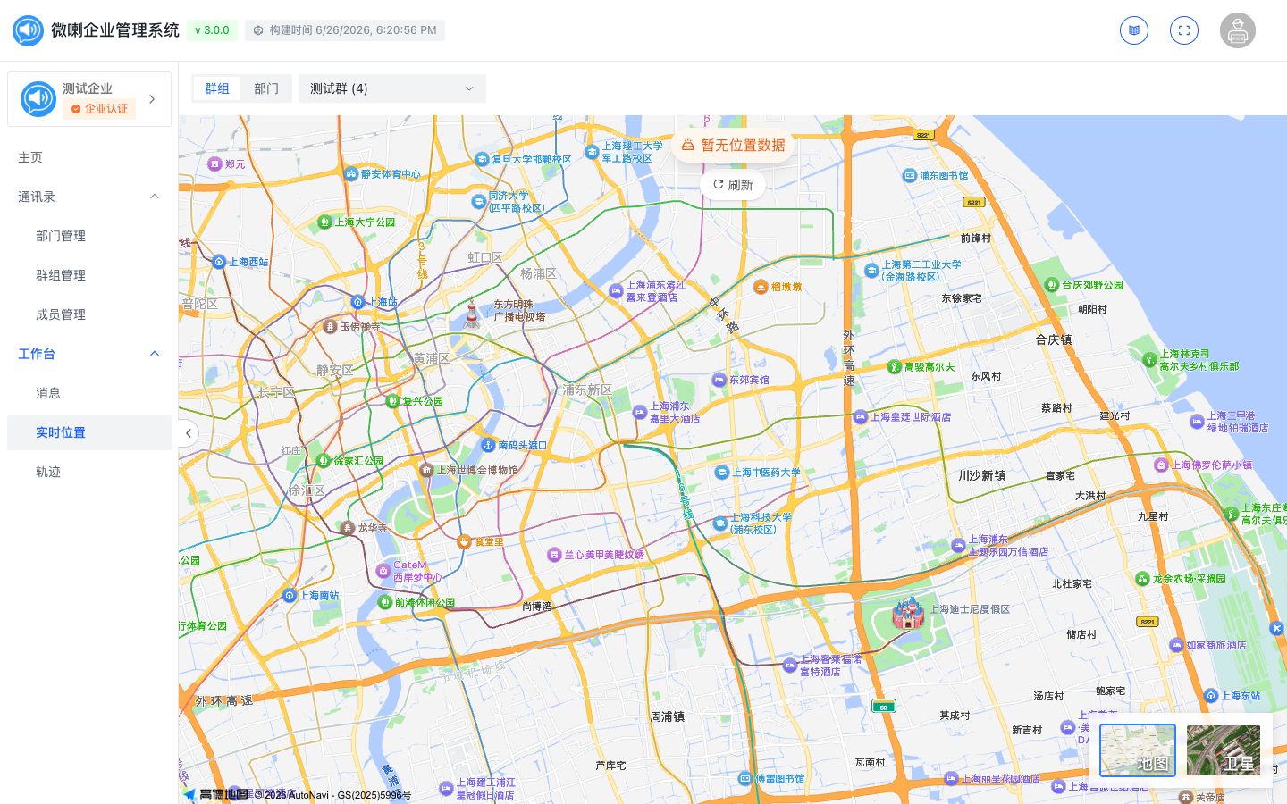Click the 上海第二工业大学 university marker
Viewport: 1287px width, 804px height.
point(871,270)
